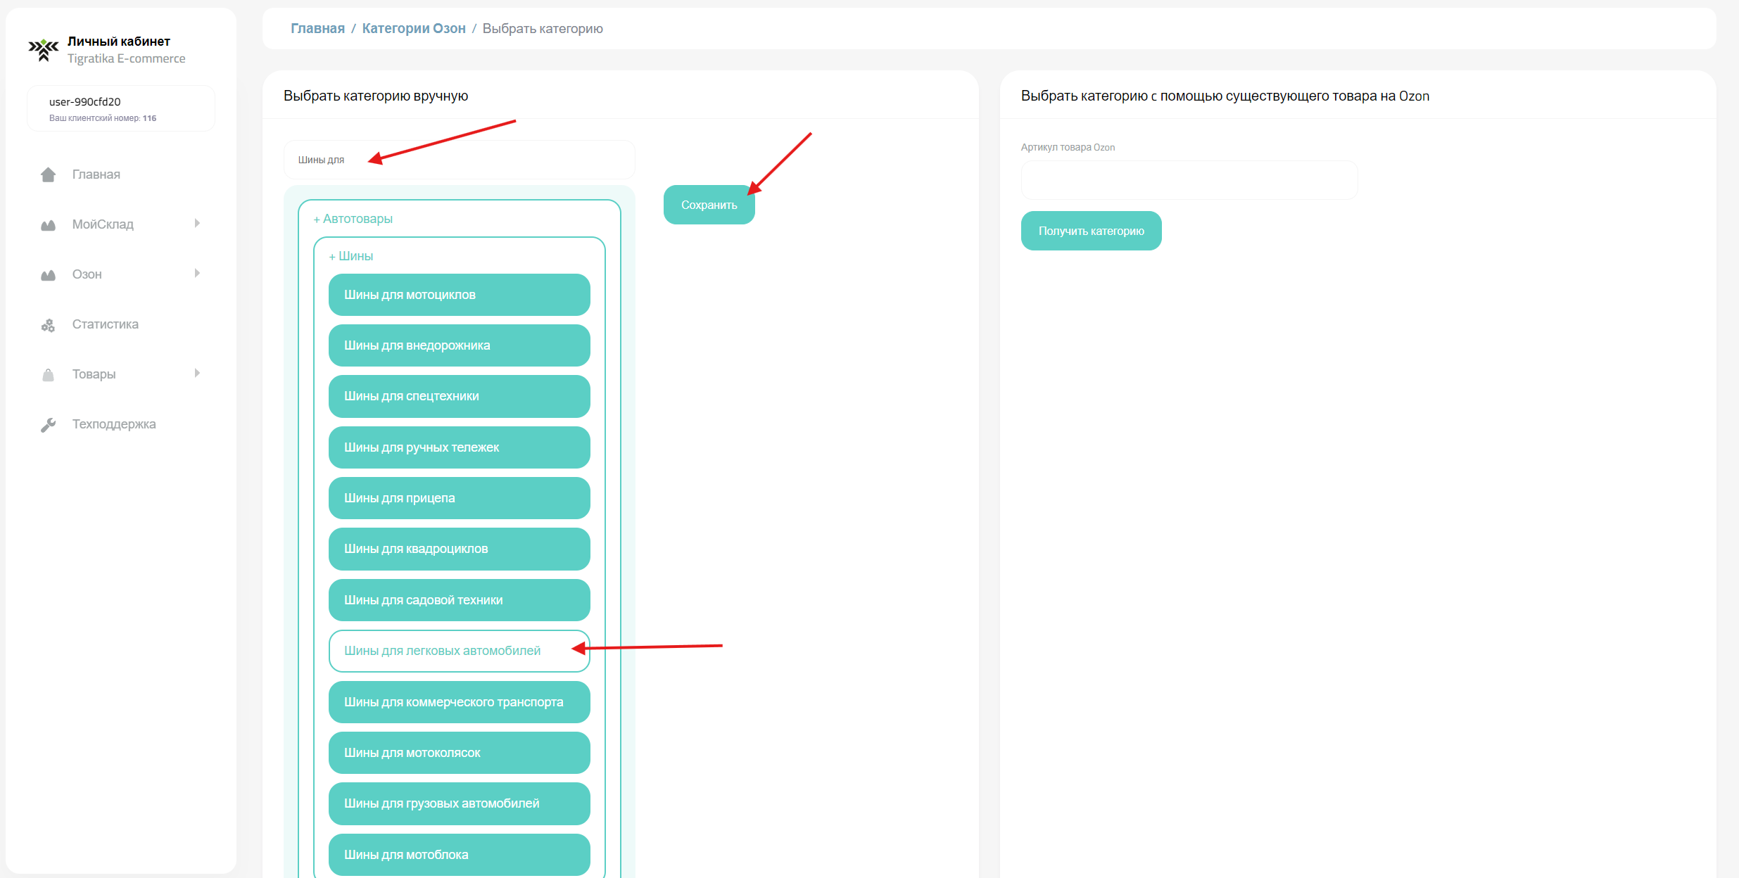Go to Категории Озон breadcrumb link
The width and height of the screenshot is (1739, 878).
click(414, 28)
